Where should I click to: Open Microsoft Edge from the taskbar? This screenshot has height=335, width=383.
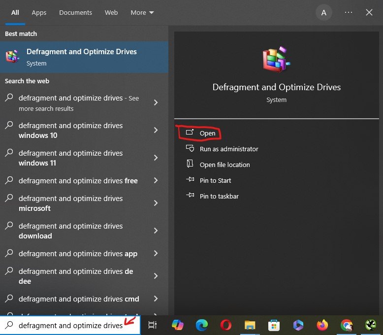tap(201, 325)
